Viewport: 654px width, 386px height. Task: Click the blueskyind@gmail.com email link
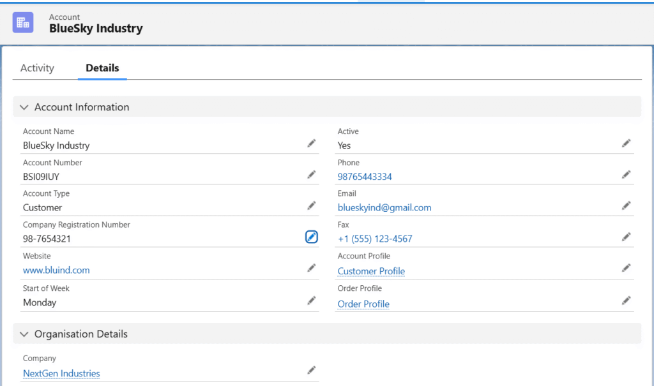tap(384, 208)
